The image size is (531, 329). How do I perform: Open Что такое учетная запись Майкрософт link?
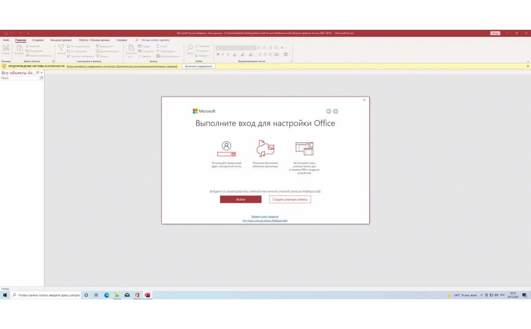[x=265, y=220]
